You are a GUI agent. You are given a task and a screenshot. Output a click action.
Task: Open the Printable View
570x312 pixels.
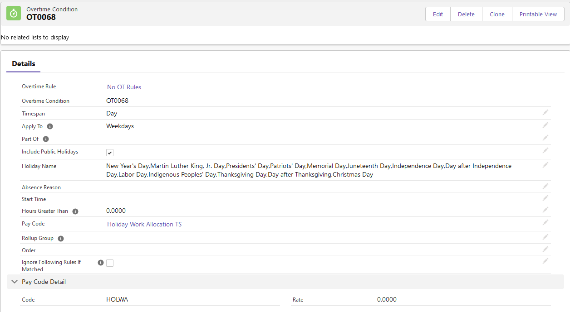point(538,14)
